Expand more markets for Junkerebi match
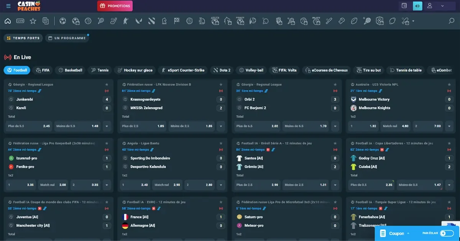Screen dimensions: 460x241 click(x=107, y=126)
